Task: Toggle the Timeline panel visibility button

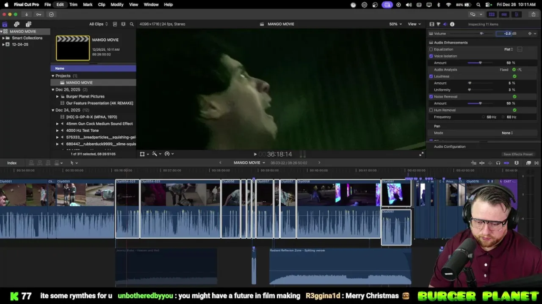Action: (504, 14)
